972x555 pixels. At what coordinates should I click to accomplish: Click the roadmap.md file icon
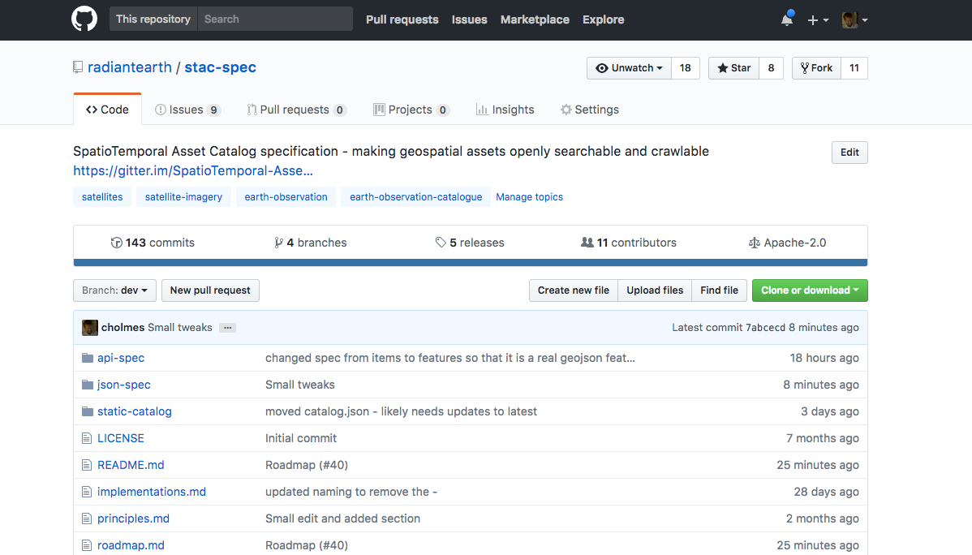click(x=87, y=545)
